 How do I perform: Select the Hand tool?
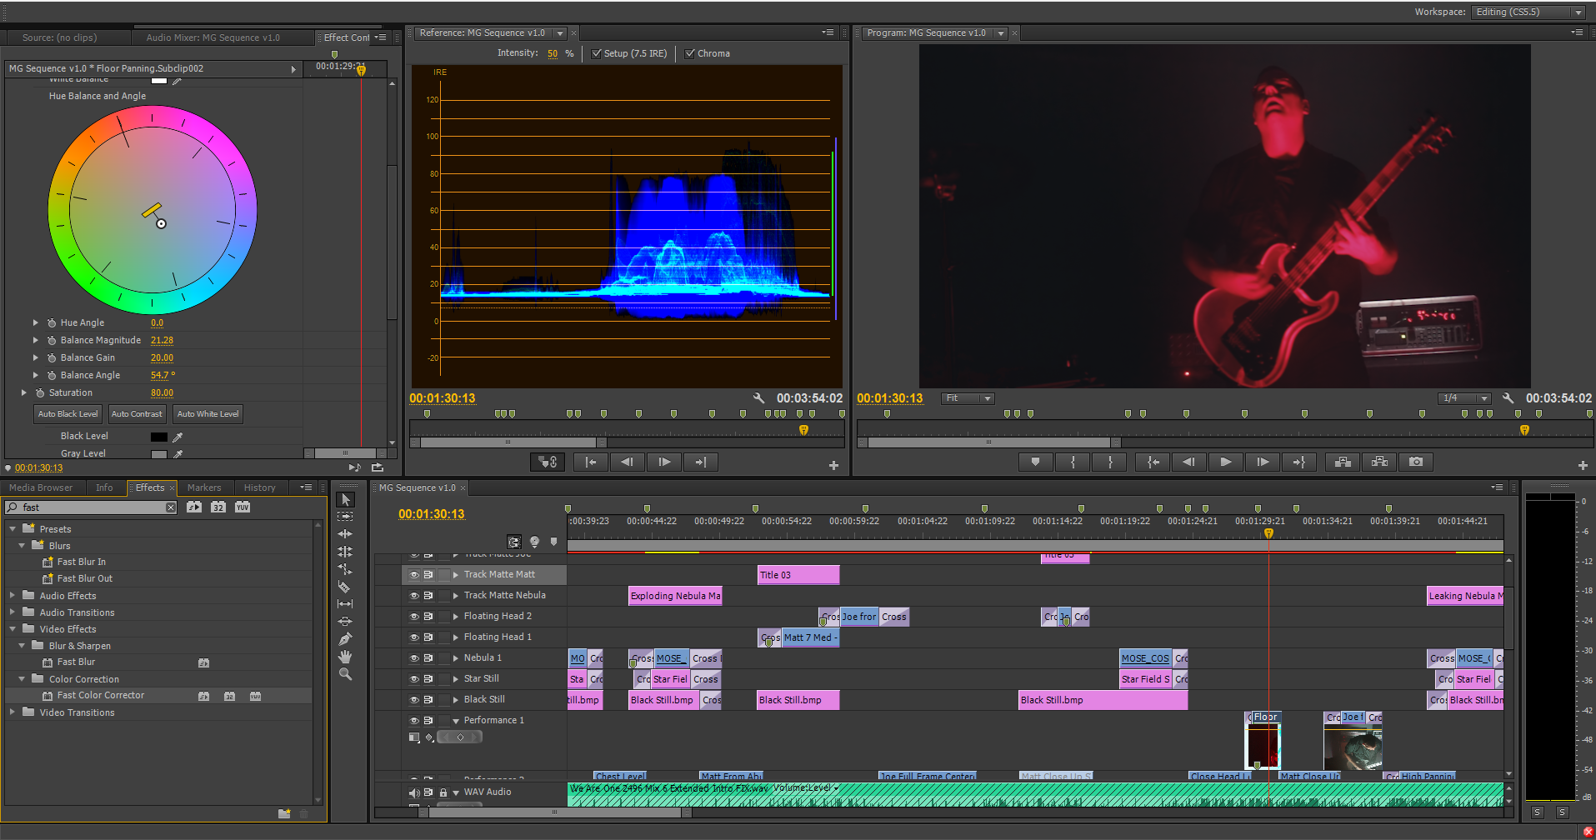click(x=345, y=657)
